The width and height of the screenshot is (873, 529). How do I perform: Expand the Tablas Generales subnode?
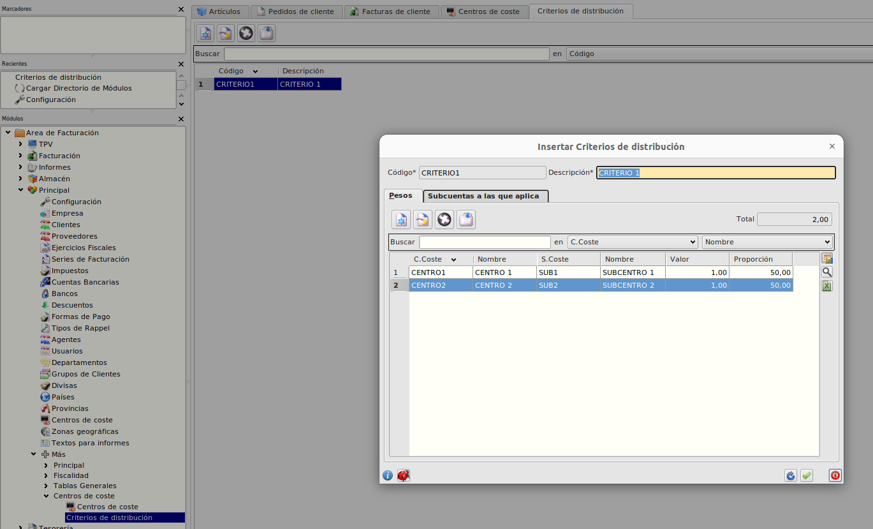pos(46,486)
